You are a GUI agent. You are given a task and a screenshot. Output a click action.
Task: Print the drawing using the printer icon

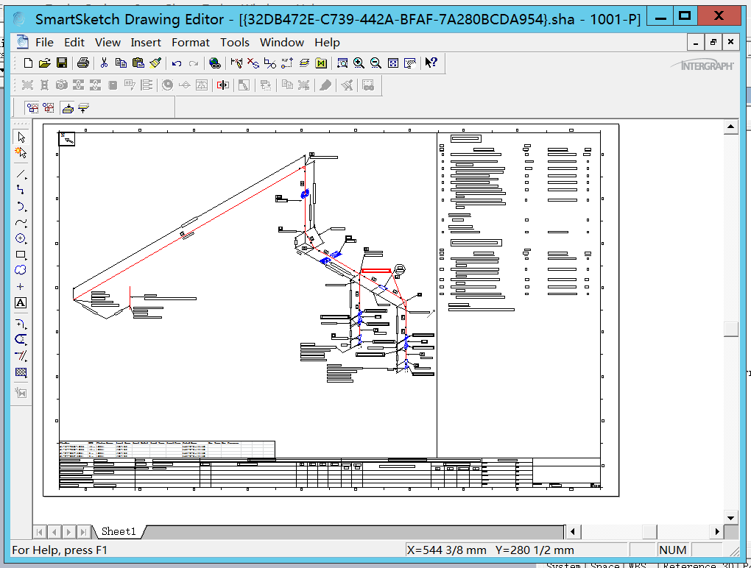tap(83, 63)
